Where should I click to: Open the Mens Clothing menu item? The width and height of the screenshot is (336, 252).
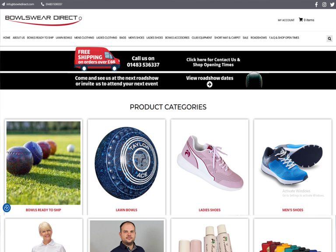pos(84,38)
